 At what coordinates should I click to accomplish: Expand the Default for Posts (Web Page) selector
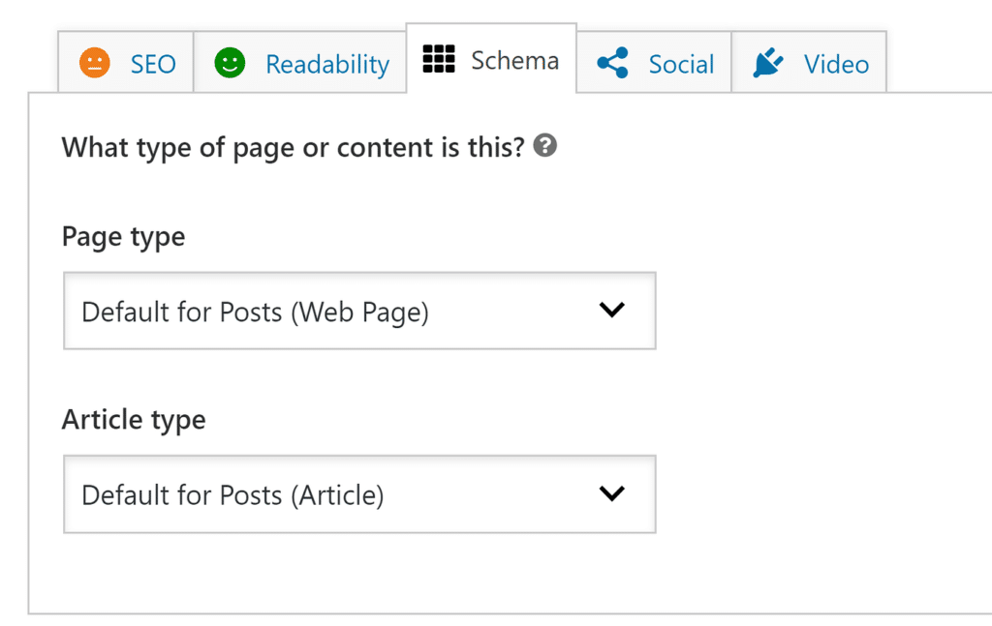tap(358, 311)
